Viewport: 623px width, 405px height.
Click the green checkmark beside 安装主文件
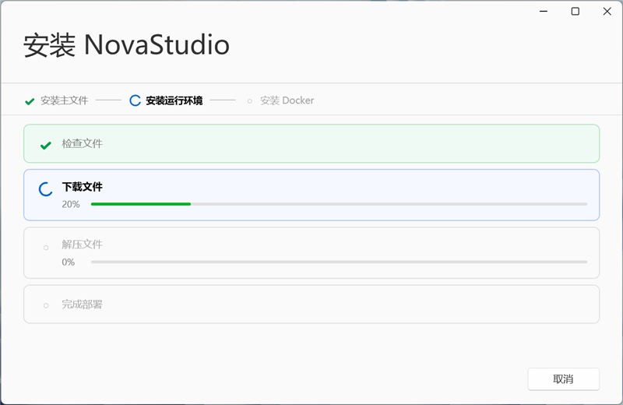point(30,101)
